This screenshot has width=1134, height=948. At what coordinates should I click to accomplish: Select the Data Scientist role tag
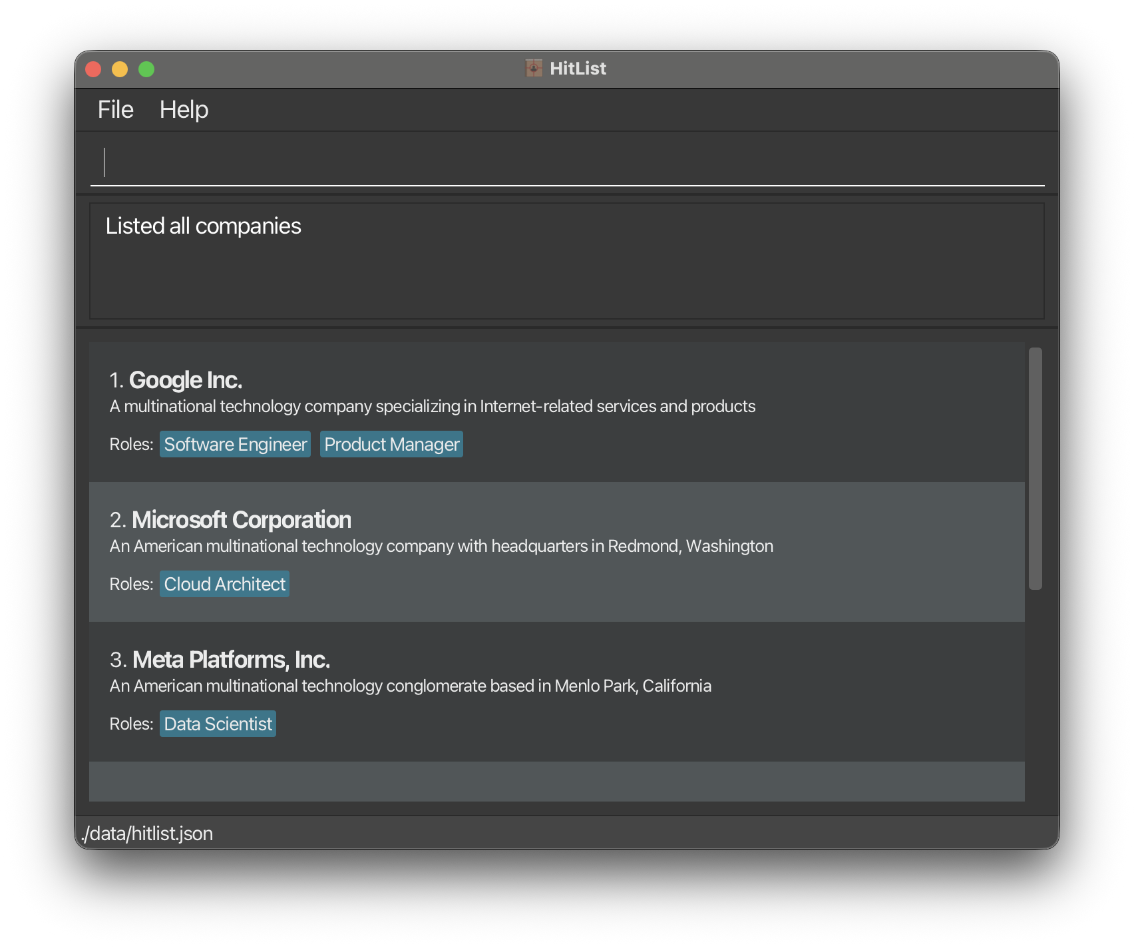point(218,724)
